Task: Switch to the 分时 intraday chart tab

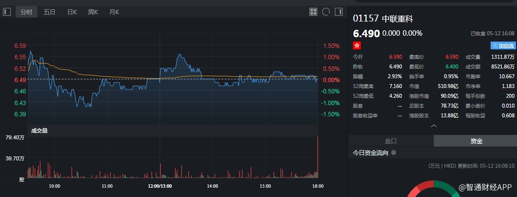Action: click(26, 12)
